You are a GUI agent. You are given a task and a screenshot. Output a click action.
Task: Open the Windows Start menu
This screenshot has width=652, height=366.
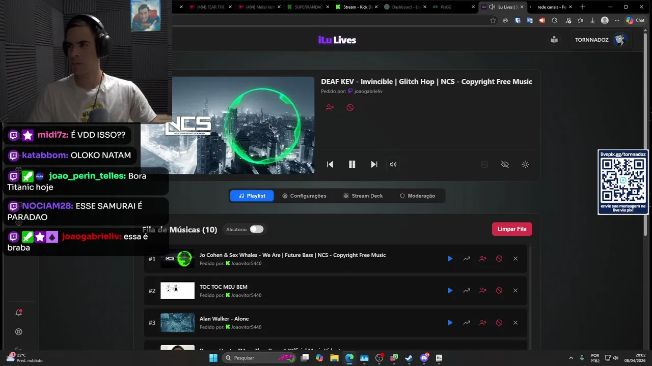point(213,358)
